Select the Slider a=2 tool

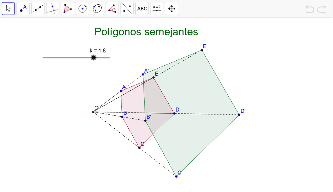pyautogui.click(x=157, y=9)
